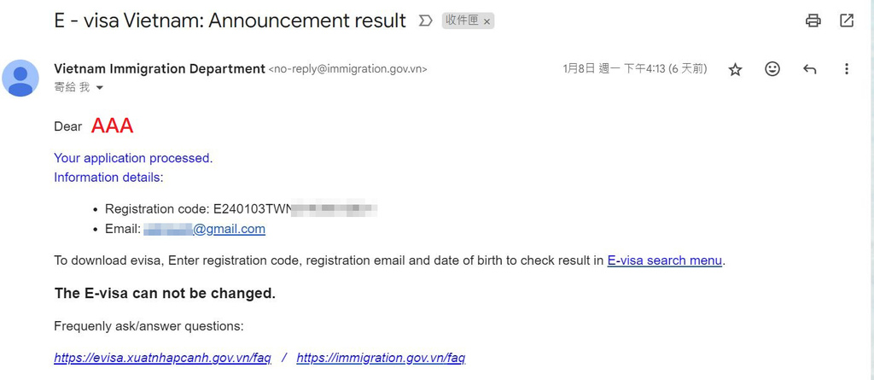Print this email message
874x380 pixels.
(813, 20)
